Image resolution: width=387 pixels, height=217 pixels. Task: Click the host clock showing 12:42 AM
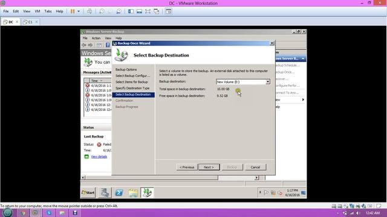point(372,213)
